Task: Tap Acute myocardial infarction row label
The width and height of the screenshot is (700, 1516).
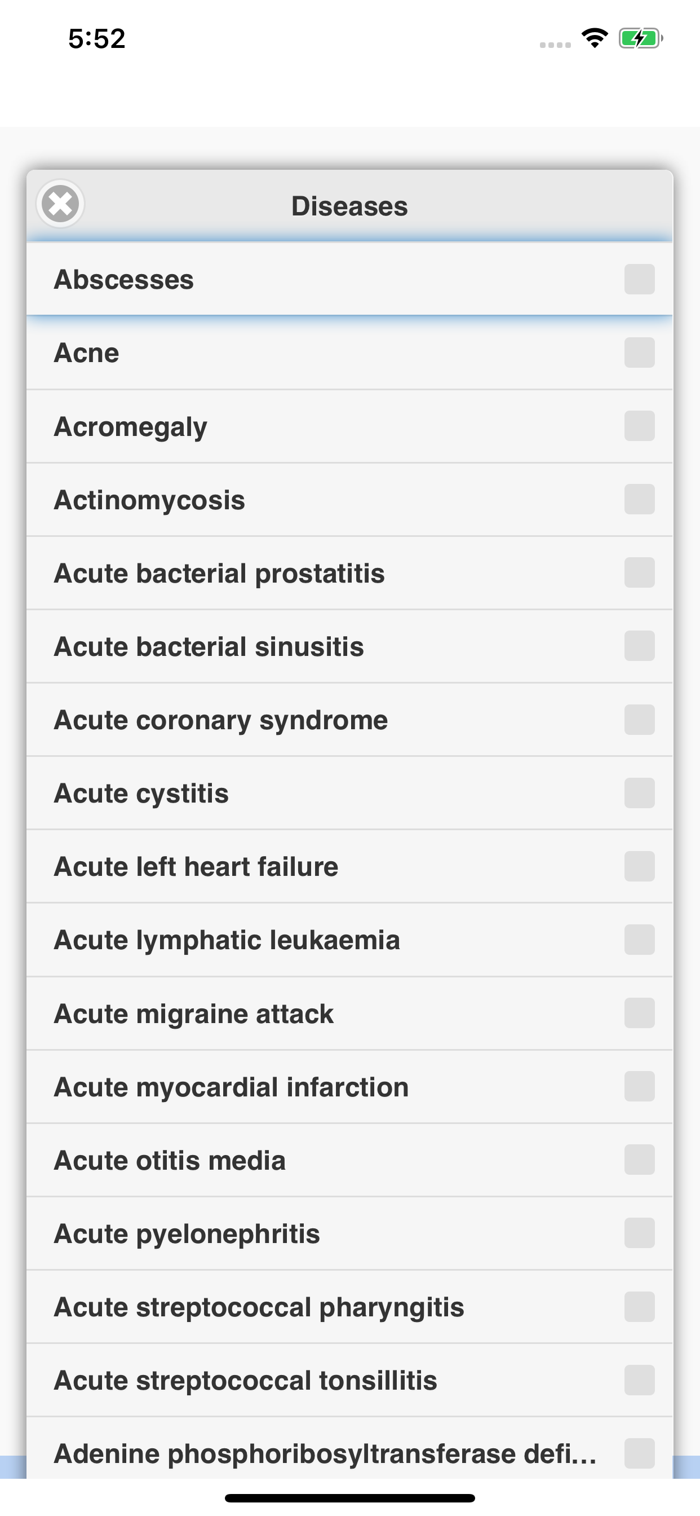Action: (231, 1086)
